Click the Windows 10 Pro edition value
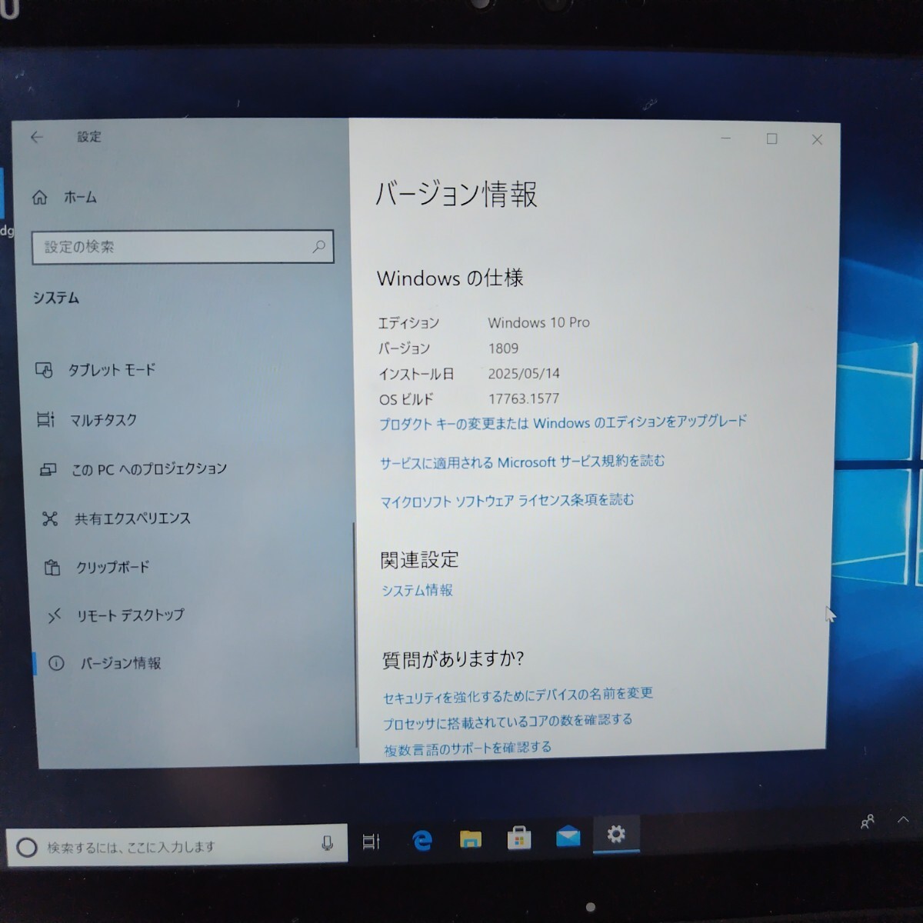The height and width of the screenshot is (923, 923). click(x=538, y=323)
